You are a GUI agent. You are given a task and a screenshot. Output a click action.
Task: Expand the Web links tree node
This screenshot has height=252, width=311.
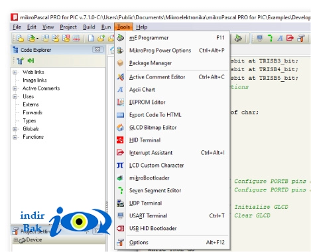point(15,72)
